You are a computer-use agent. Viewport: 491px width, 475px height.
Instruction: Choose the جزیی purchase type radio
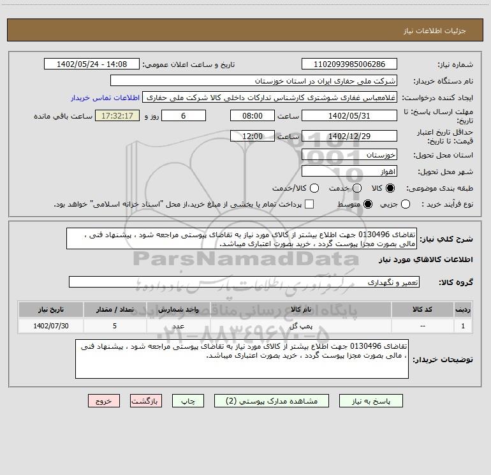pyautogui.click(x=405, y=204)
